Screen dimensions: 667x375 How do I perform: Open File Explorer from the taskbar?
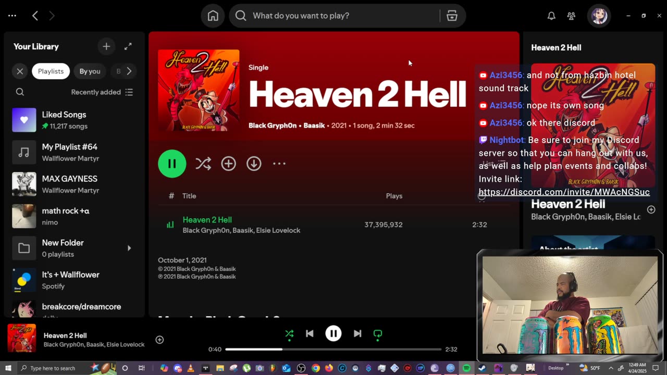(220, 368)
